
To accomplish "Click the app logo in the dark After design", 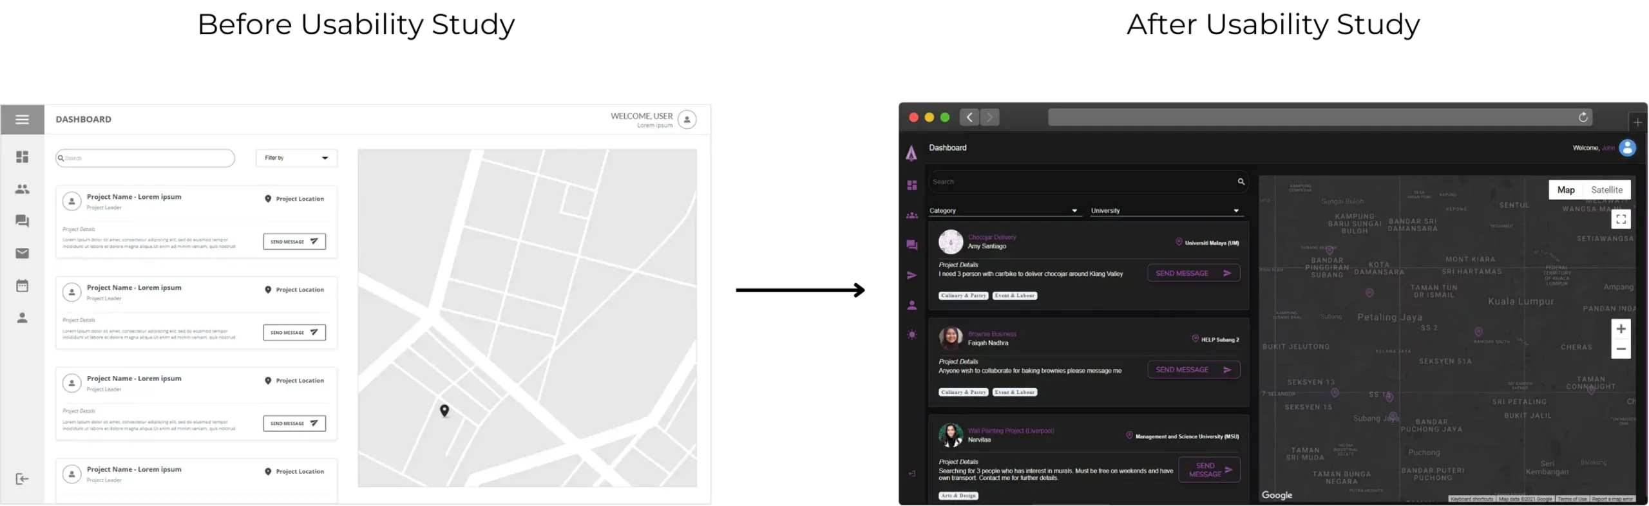I will tap(911, 153).
